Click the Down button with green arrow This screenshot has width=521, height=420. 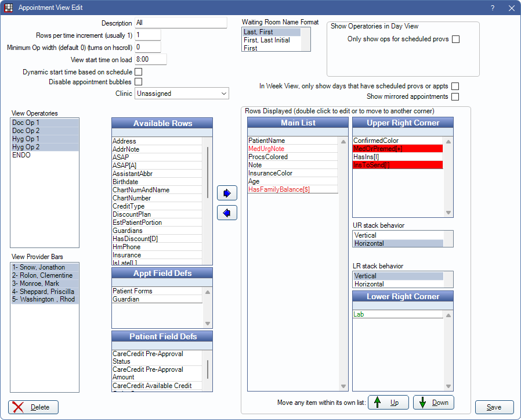coord(433,403)
